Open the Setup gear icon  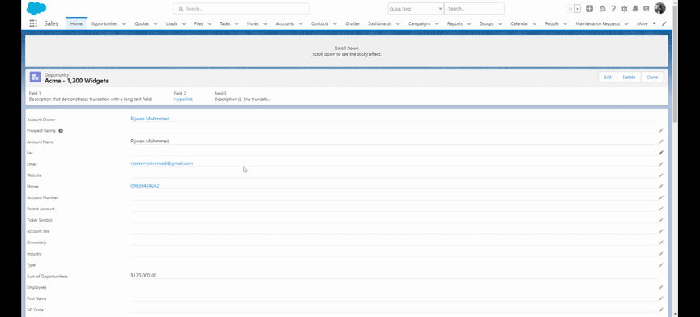click(624, 8)
